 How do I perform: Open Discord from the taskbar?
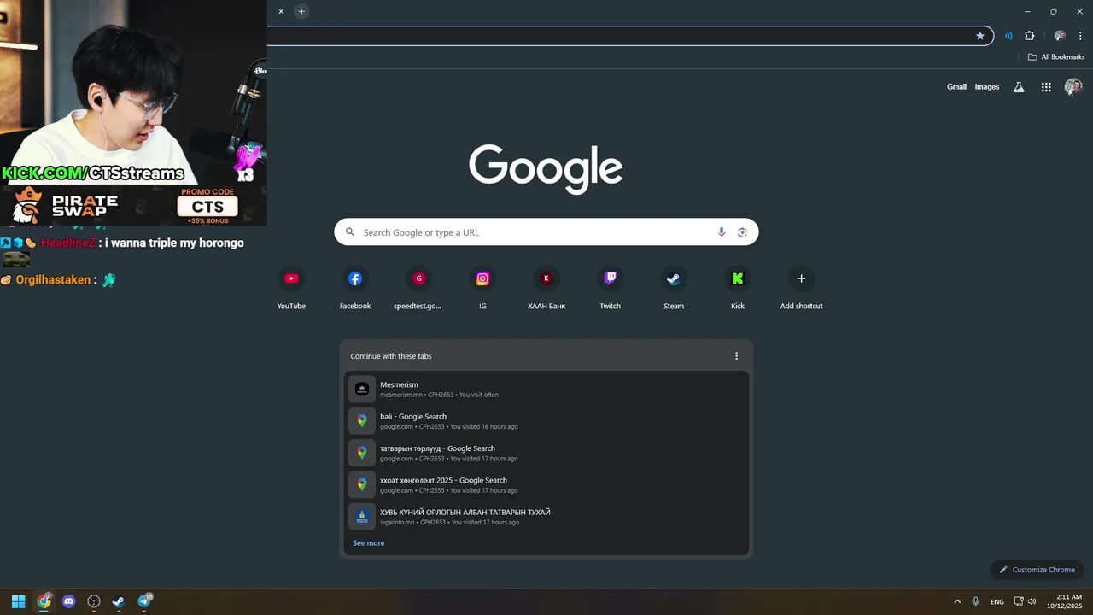(69, 601)
